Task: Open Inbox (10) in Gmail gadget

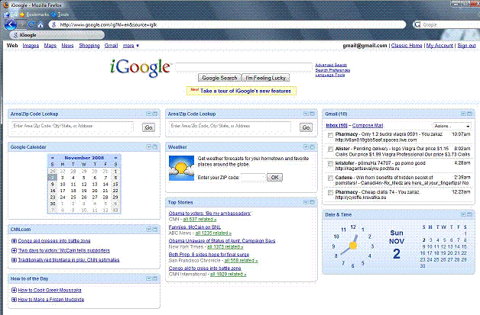Action: pyautogui.click(x=337, y=125)
